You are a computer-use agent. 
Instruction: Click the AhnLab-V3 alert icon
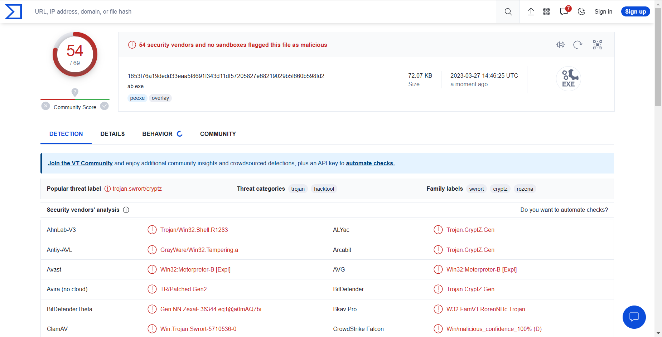(x=152, y=230)
